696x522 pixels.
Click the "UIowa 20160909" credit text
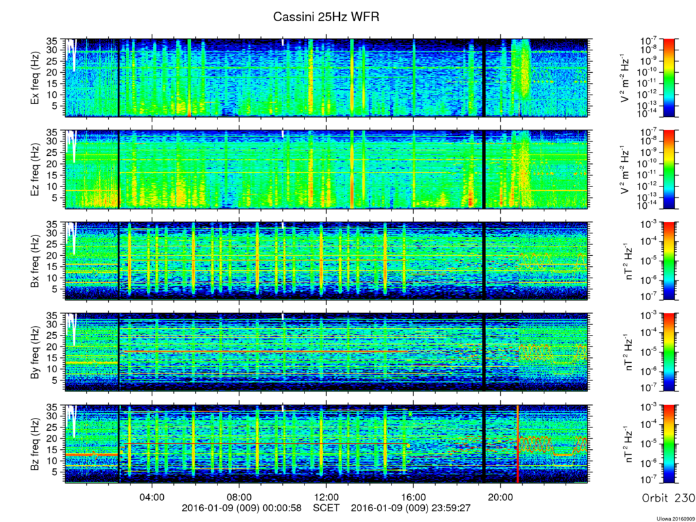coord(676,519)
